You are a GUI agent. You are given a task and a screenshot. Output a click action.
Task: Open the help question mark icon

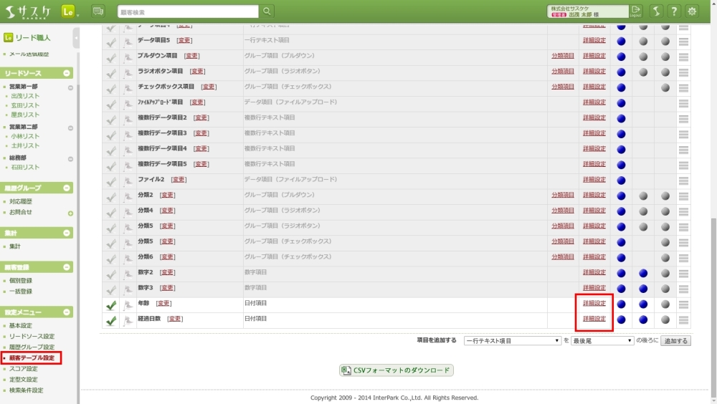click(x=674, y=11)
